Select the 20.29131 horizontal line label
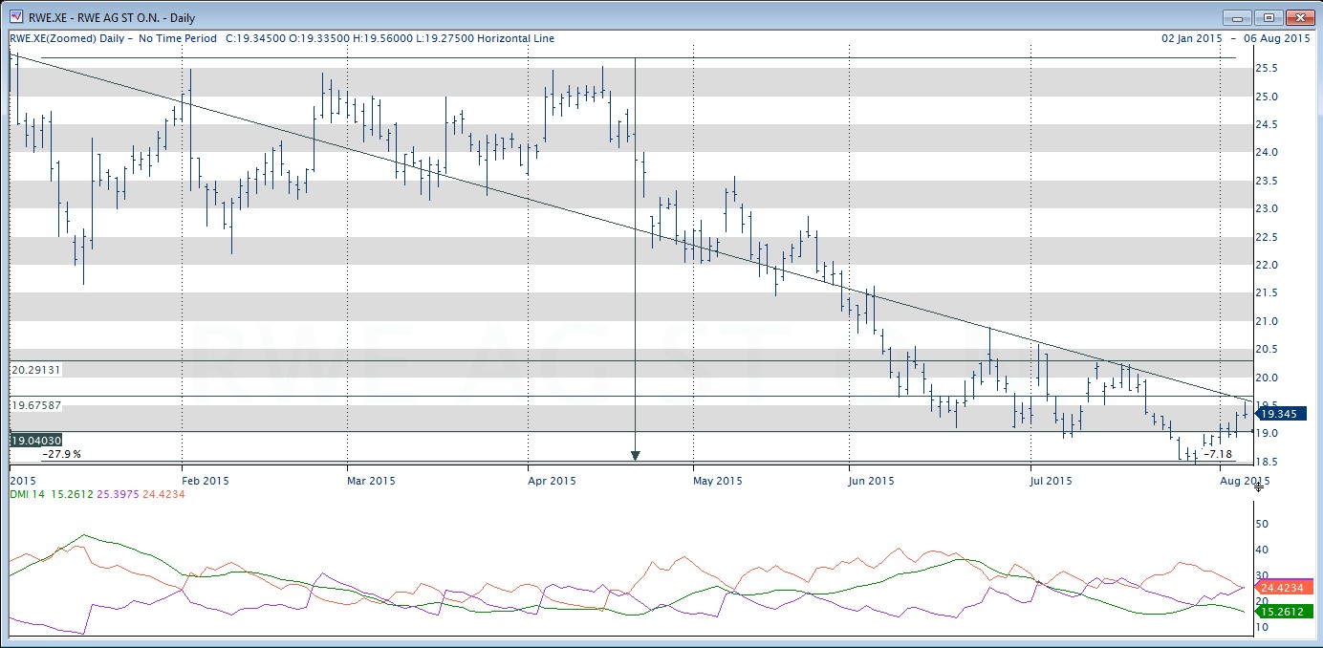This screenshot has height=648, width=1323. [34, 369]
